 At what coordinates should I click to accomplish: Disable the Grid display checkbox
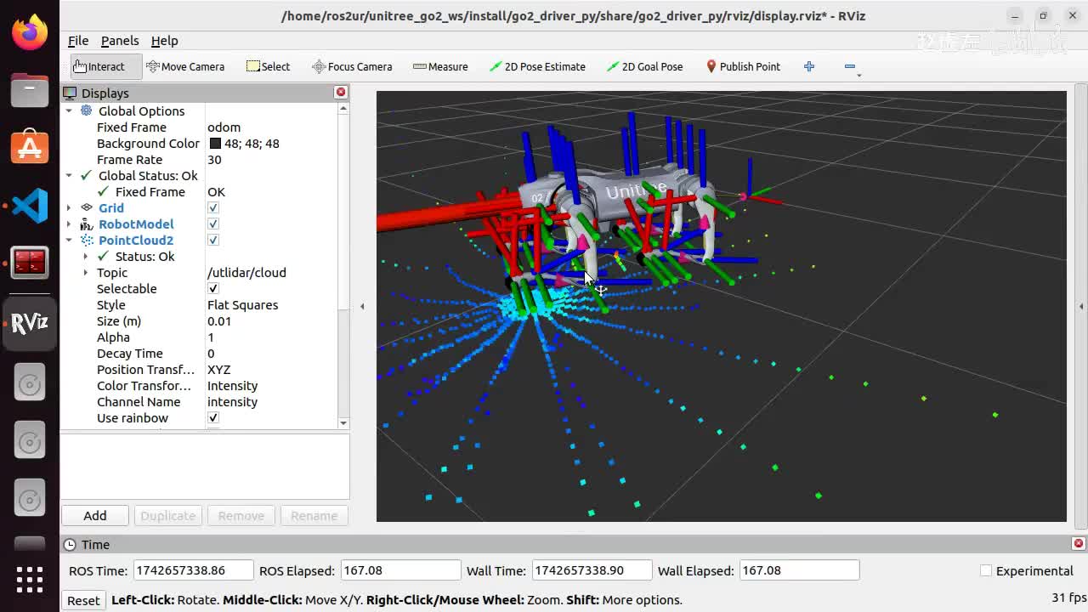(x=213, y=208)
